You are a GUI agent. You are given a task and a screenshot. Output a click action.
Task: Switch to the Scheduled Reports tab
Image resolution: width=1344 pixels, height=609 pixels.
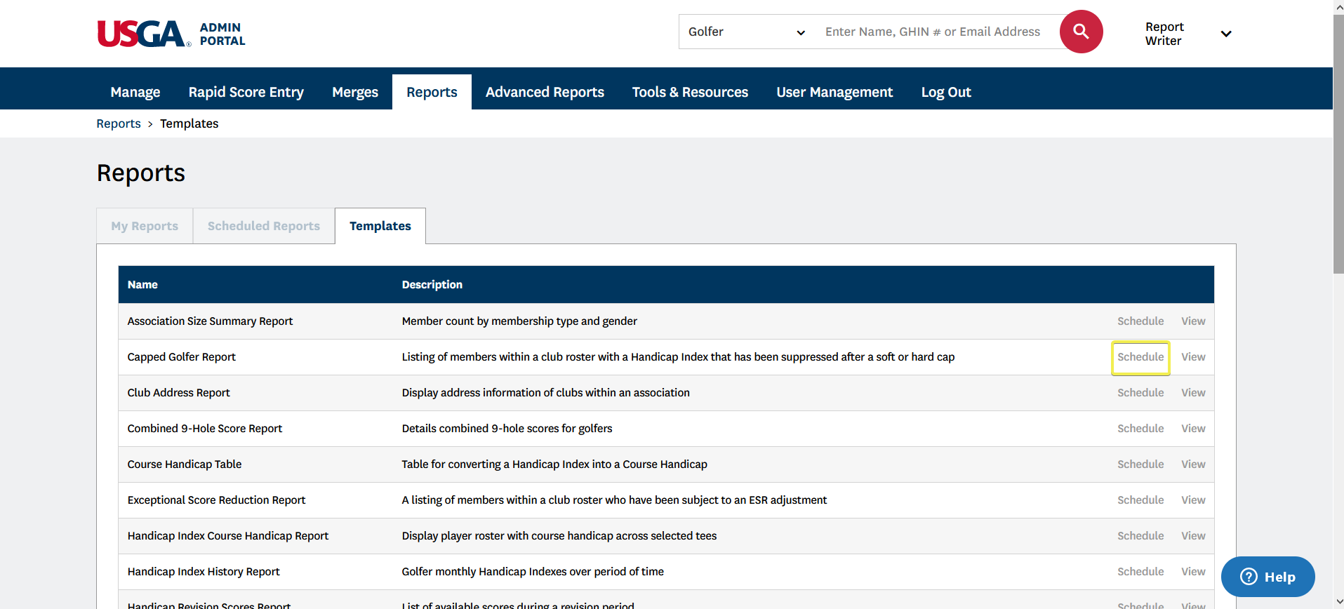(x=264, y=226)
